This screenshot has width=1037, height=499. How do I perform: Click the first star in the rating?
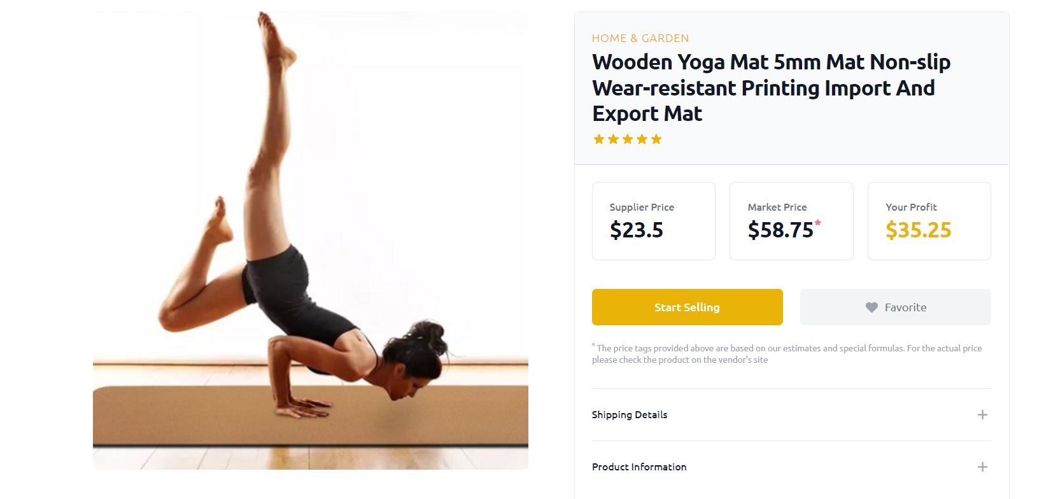[599, 139]
